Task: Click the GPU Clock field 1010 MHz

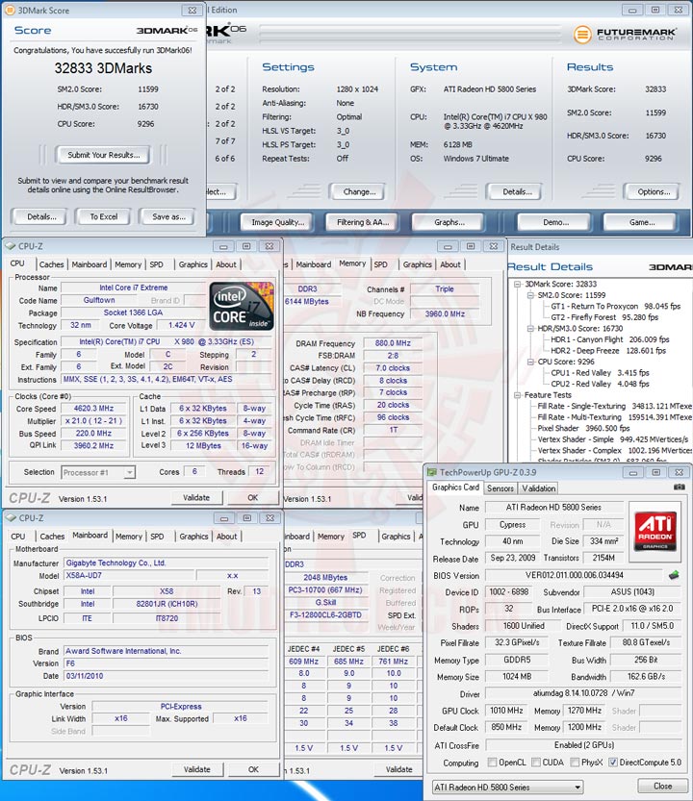Action: tap(506, 711)
